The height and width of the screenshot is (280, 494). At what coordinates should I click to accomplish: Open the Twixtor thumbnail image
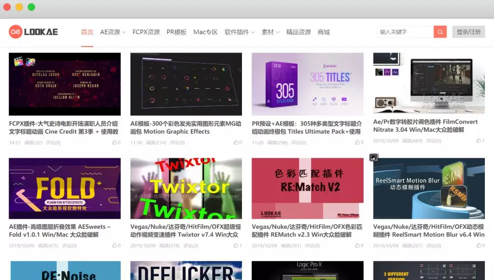pos(186,188)
